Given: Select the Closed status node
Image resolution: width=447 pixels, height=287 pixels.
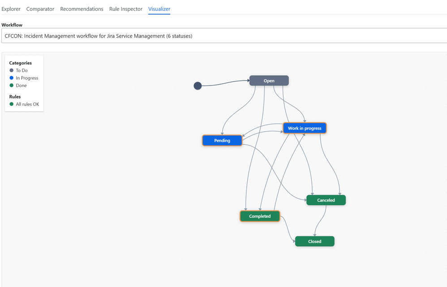Looking at the screenshot, I should point(314,241).
